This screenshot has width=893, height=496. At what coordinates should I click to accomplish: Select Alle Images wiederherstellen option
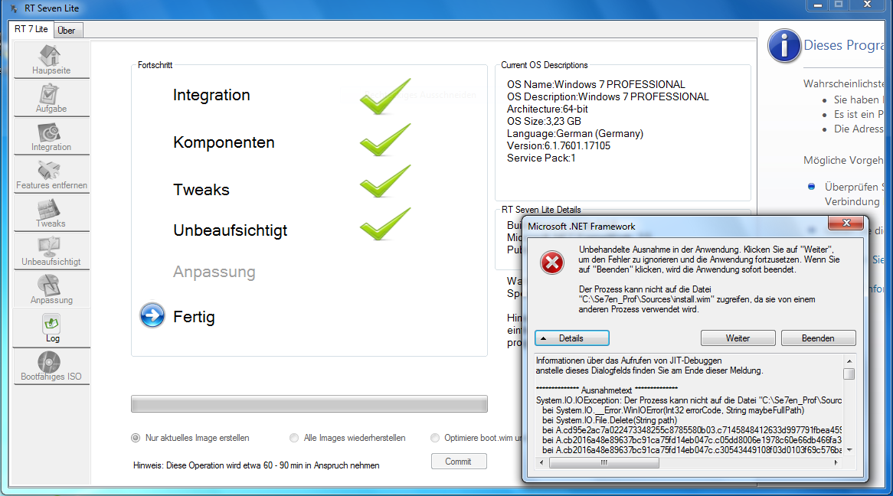tap(294, 438)
